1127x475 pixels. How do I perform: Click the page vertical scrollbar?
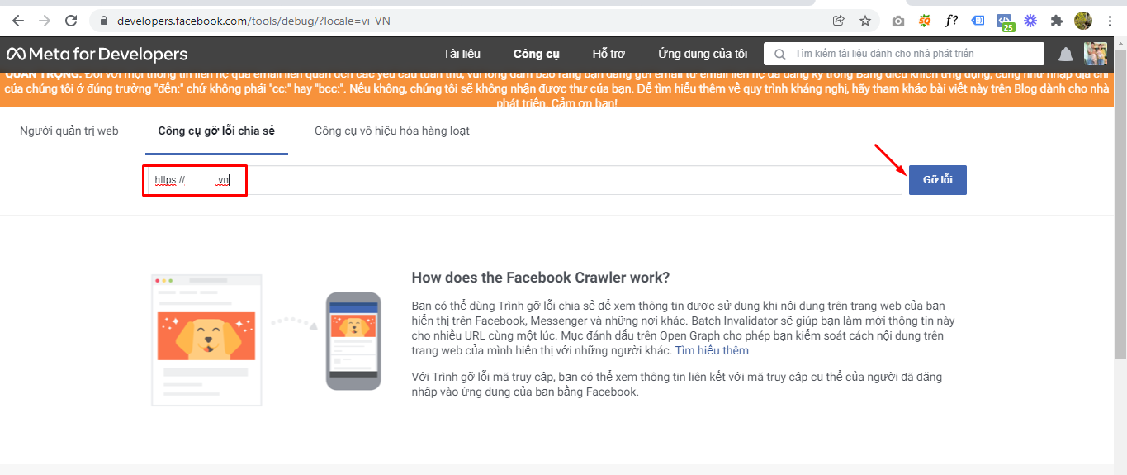point(1120,202)
